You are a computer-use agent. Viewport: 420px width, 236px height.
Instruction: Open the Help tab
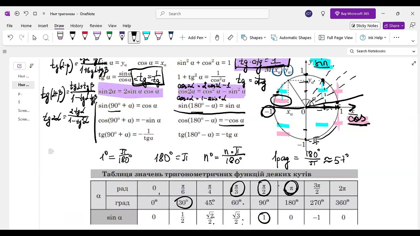(127, 26)
